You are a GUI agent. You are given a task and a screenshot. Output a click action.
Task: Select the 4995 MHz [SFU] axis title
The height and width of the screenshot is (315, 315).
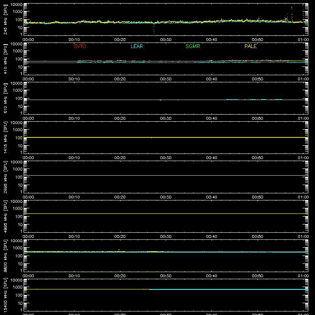click(x=5, y=216)
